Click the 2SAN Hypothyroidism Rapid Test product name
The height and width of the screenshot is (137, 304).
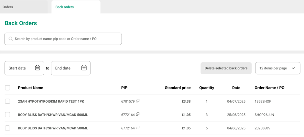pyautogui.click(x=51, y=101)
